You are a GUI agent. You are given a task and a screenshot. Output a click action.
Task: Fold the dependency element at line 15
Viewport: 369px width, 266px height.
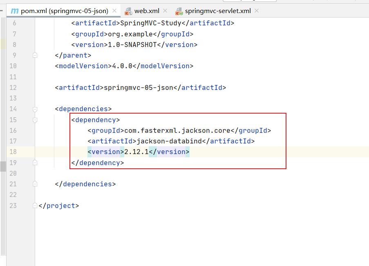click(35, 120)
